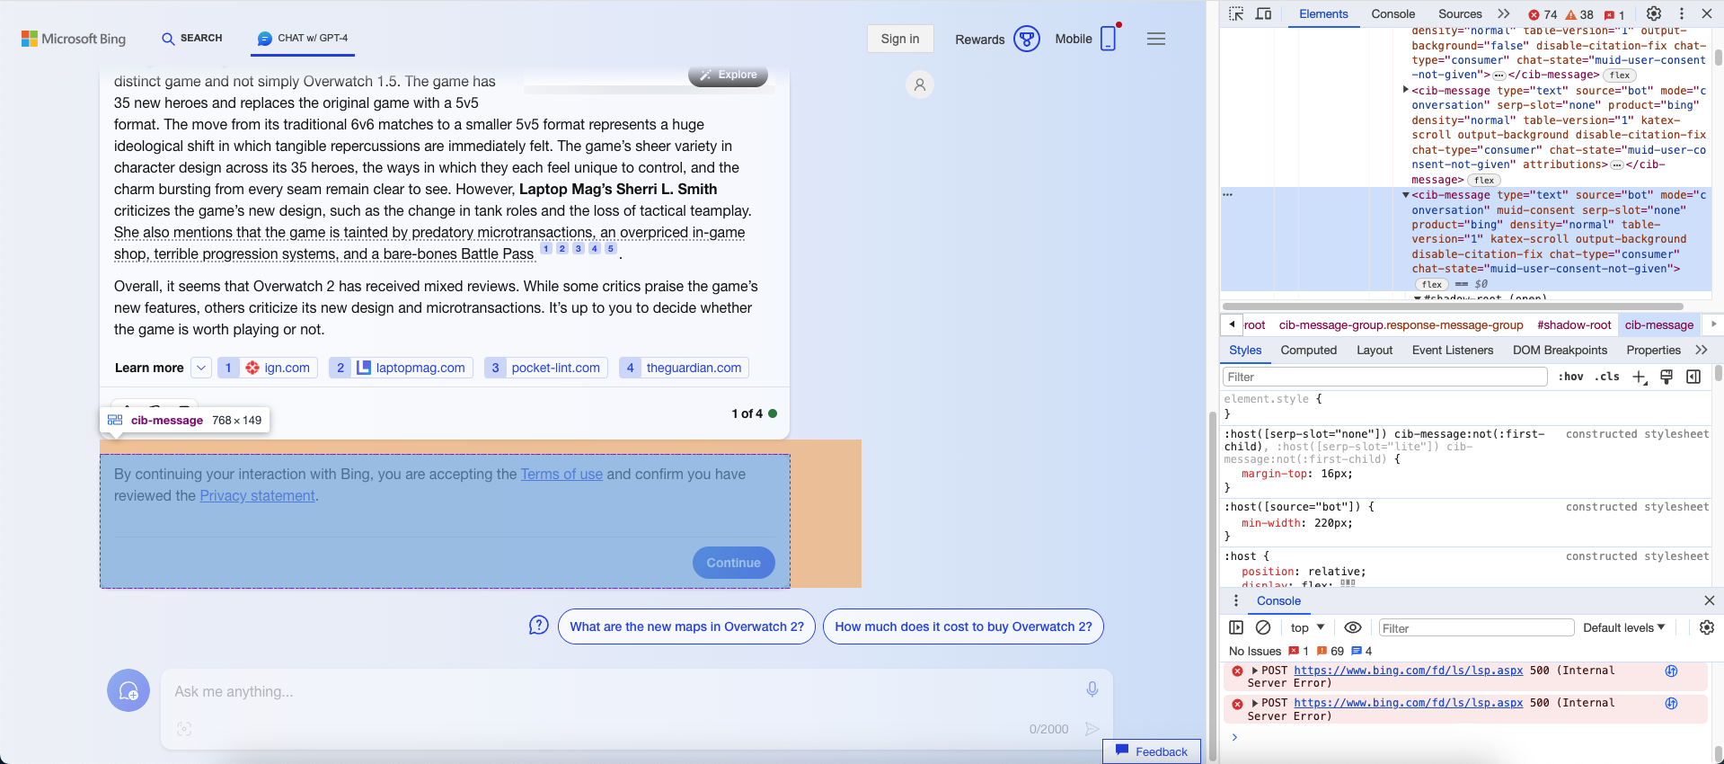
Task: Click the microphone voice input icon
Action: pos(1092,689)
